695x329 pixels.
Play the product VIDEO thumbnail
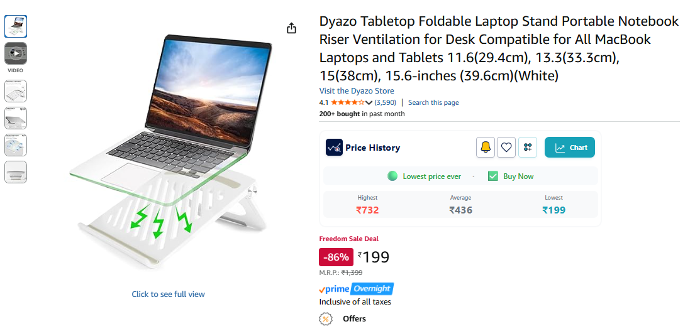point(16,53)
